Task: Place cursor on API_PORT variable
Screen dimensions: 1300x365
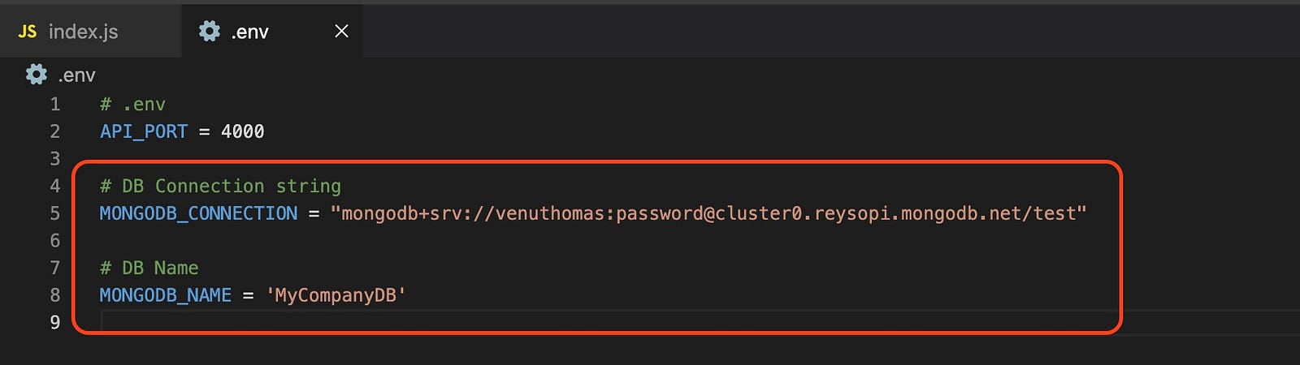Action: (144, 131)
